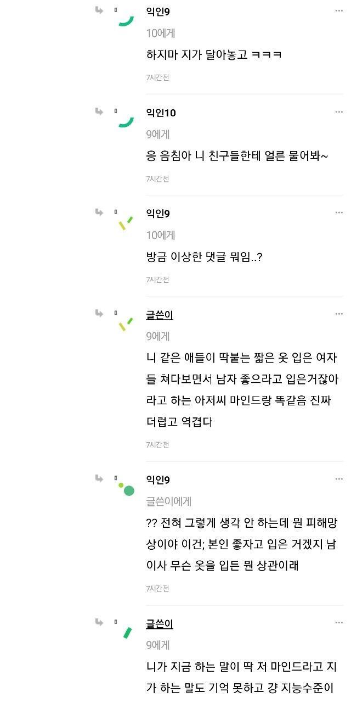
Task: Open the more menu on the "하지마 지가 달아놓고" comment
Action: pyautogui.click(x=339, y=10)
